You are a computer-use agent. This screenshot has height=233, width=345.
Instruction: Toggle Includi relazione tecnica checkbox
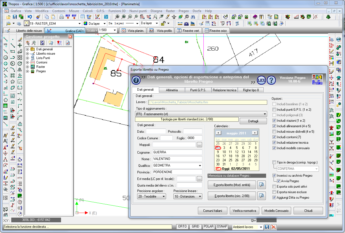click(274, 143)
